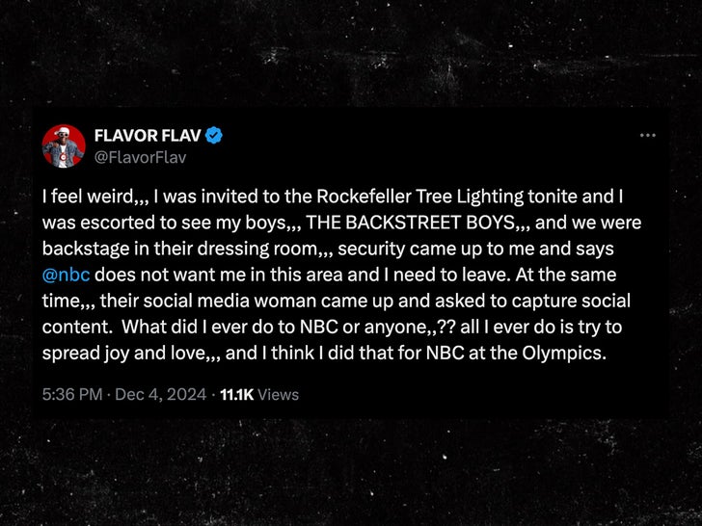Open Flavor Flav's profile avatar picture
Image resolution: width=702 pixels, height=526 pixels.
tap(64, 145)
